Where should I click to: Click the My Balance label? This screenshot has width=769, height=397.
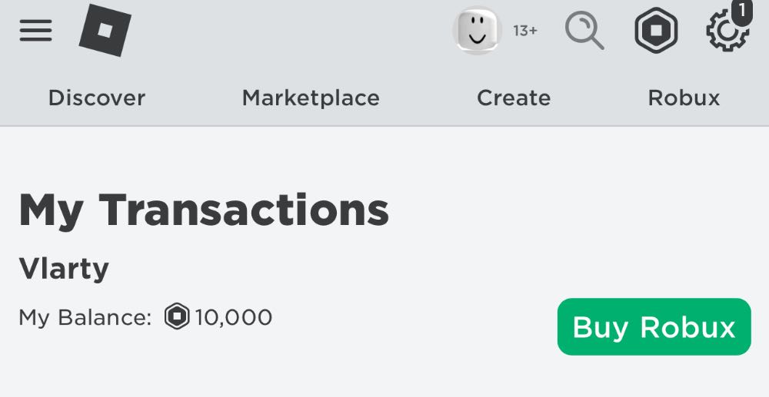[85, 317]
